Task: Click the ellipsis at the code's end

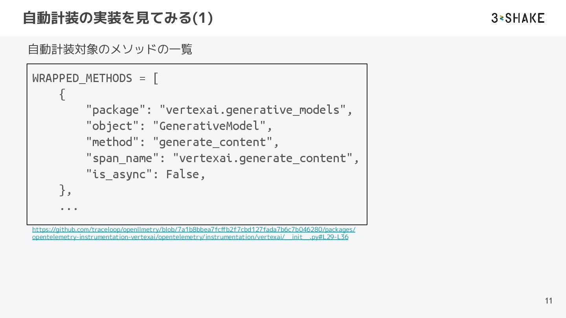Action: coord(69,207)
